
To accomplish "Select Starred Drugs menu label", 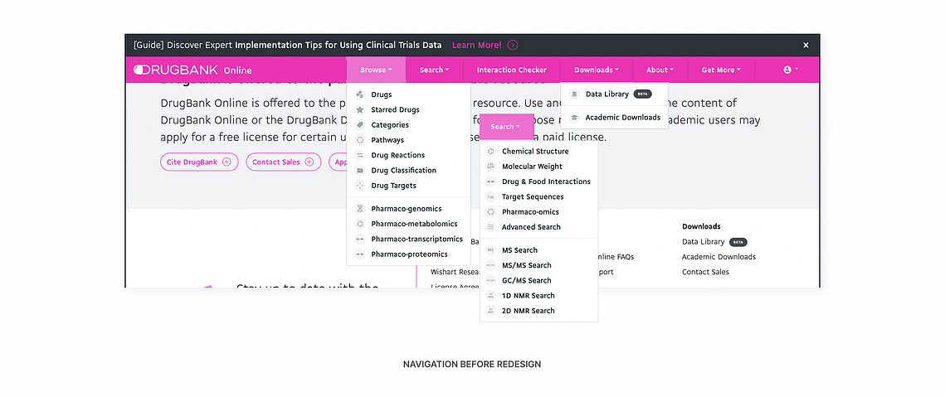I will (396, 109).
